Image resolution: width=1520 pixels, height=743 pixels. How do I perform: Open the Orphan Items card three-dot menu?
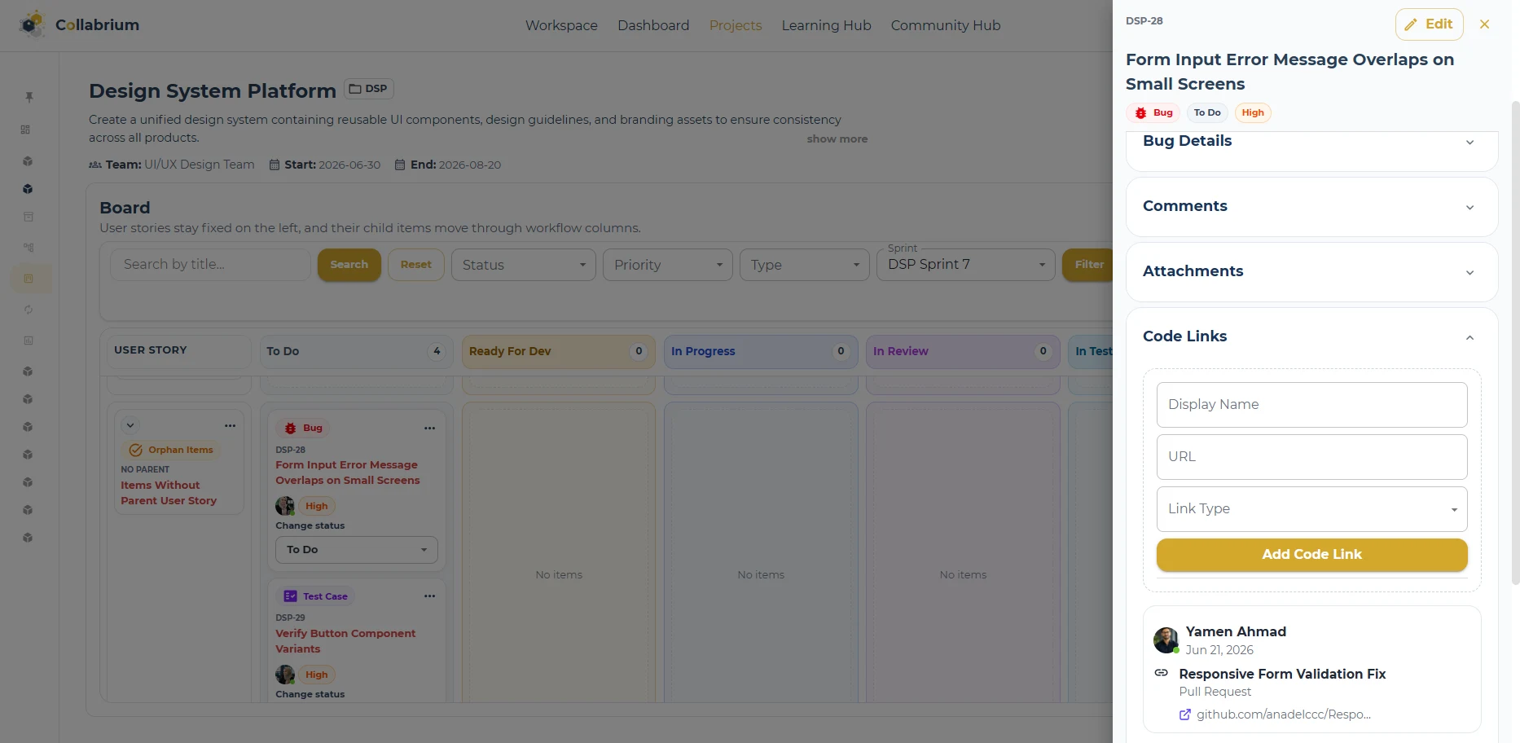tap(230, 425)
